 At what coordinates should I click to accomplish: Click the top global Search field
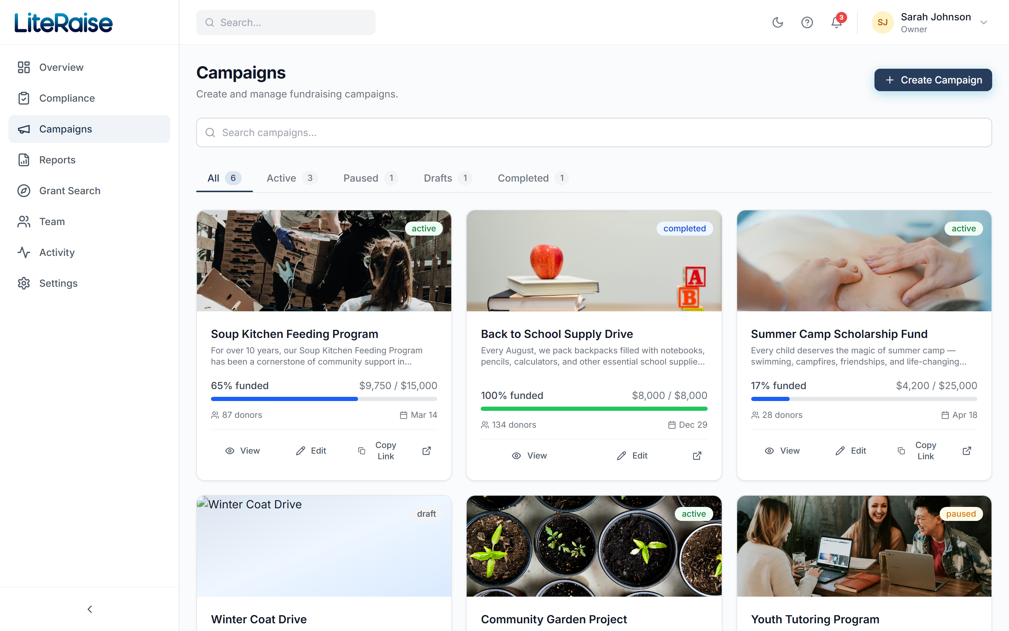tap(286, 22)
